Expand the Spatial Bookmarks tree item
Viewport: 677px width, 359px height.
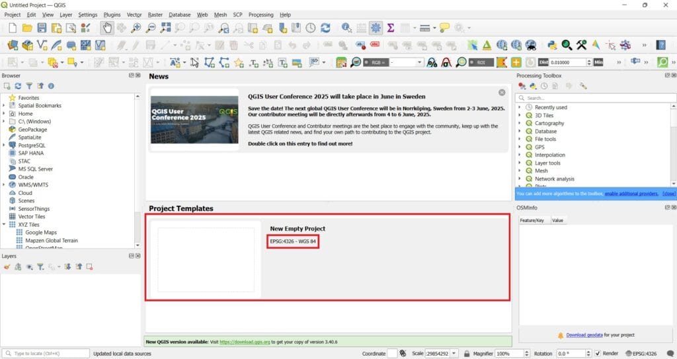coord(4,105)
